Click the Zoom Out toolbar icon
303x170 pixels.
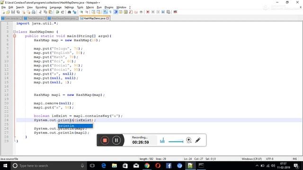point(87,12)
